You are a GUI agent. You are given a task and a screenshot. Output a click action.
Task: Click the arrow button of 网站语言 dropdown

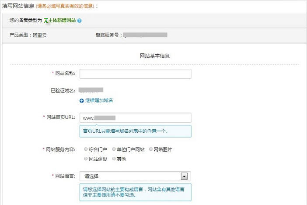point(184,176)
